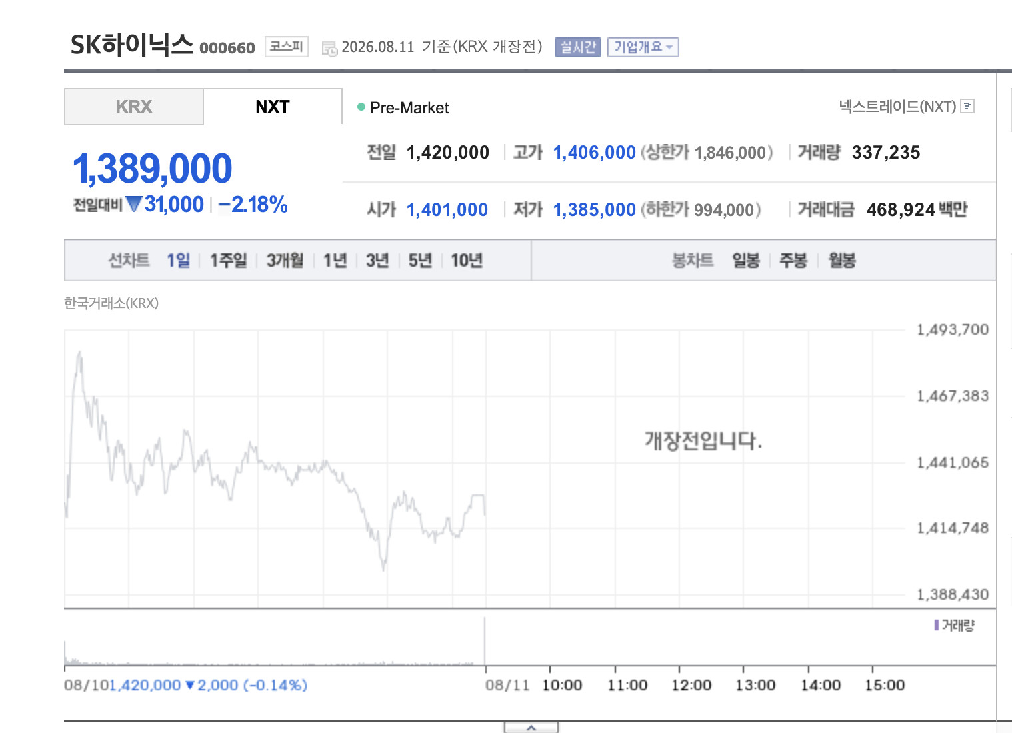Click the change percent −2.18%
The image size is (1012, 733).
click(x=253, y=205)
